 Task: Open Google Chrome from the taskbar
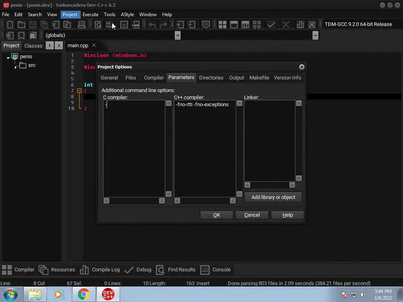pos(83,294)
